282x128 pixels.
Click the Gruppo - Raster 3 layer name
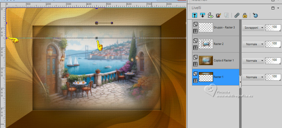point(224,27)
